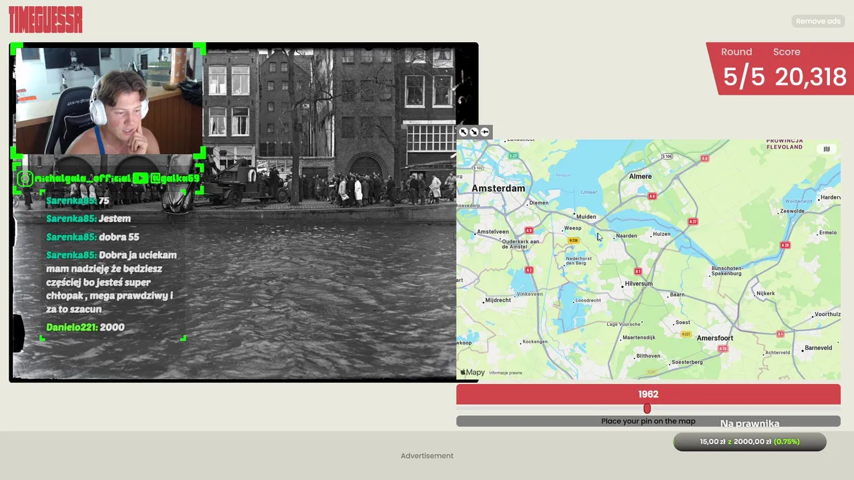Click the Muiden map label
Image resolution: width=854 pixels, height=480 pixels.
pyautogui.click(x=586, y=217)
